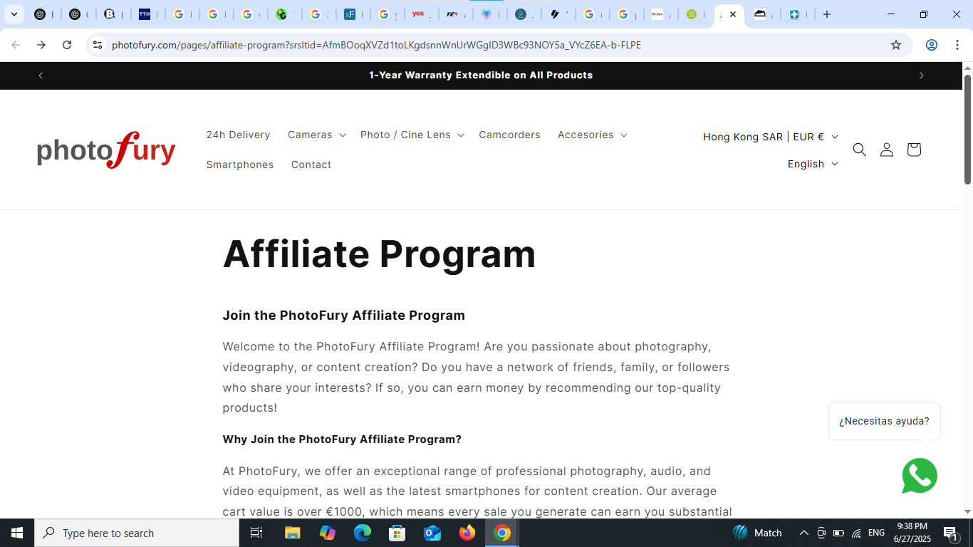Click 'Join the PhotoFury Affiliate Program' subheading

pos(343,316)
